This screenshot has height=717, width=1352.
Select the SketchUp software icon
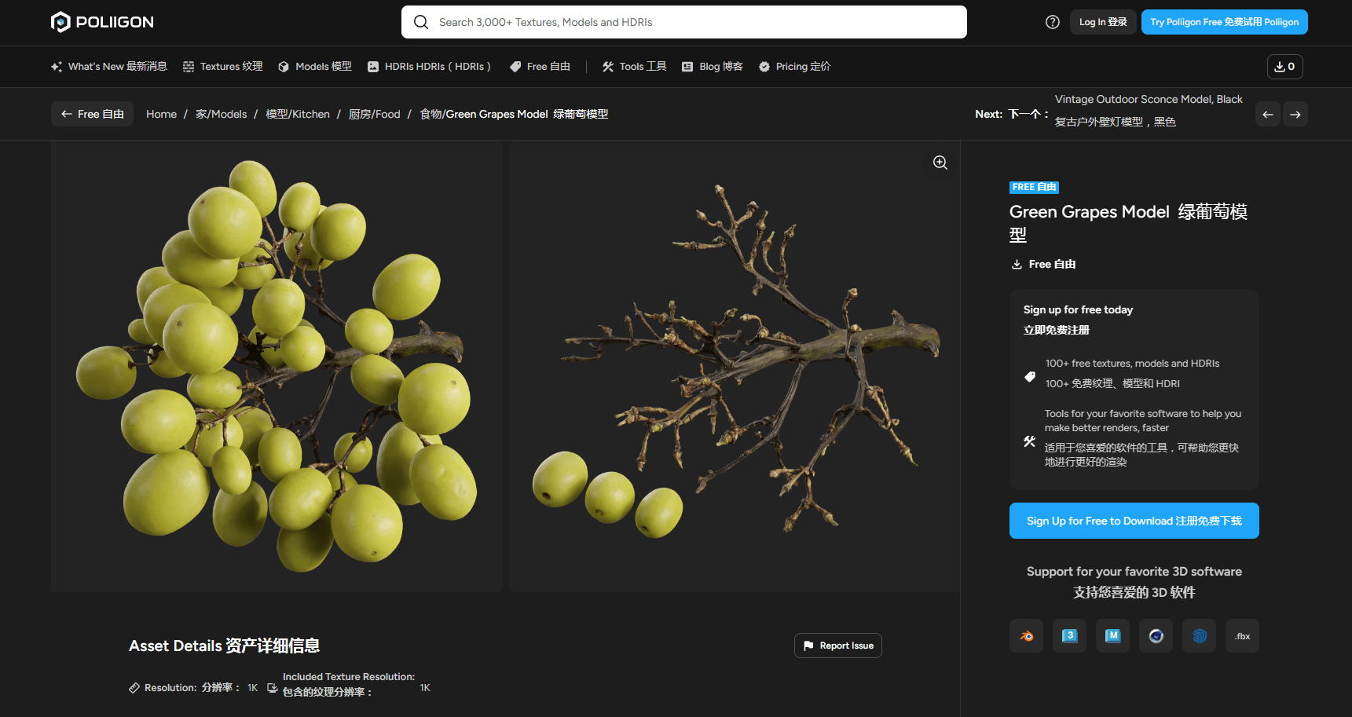(1199, 636)
